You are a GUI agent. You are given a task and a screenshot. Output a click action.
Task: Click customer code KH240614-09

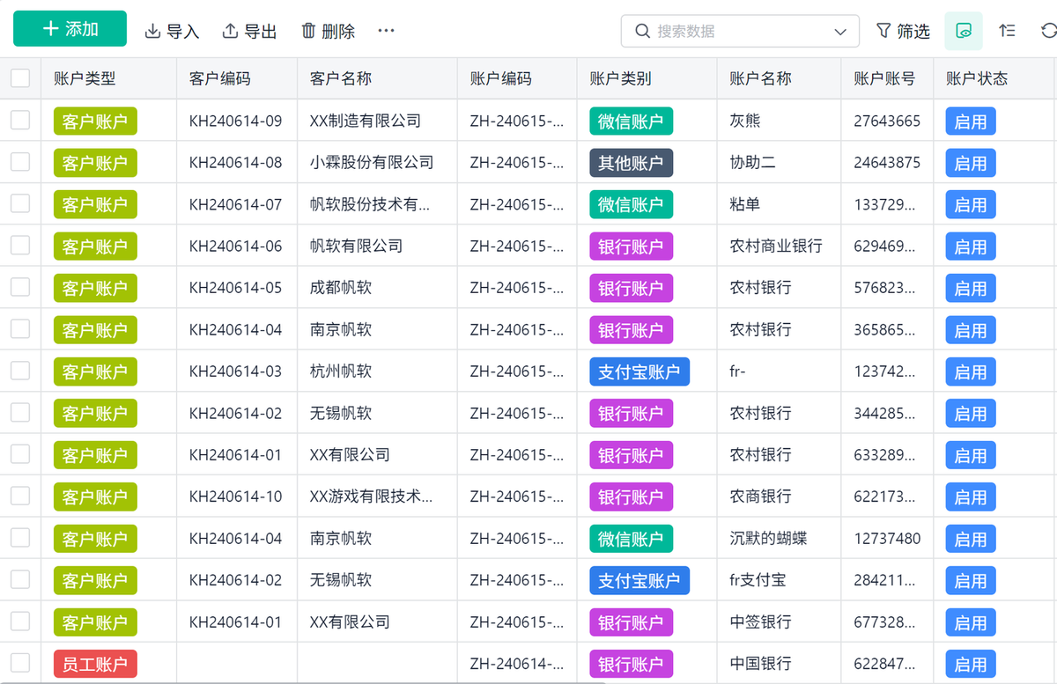pos(236,121)
